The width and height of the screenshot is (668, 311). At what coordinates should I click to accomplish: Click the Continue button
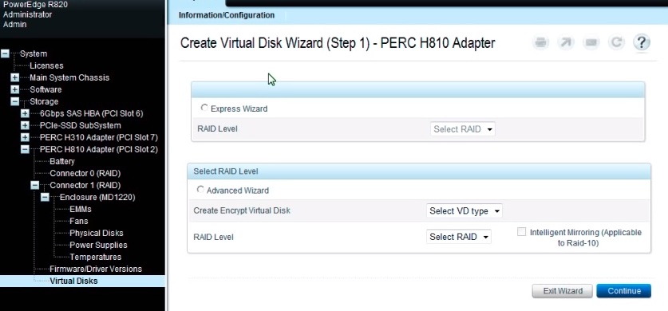coord(623,291)
